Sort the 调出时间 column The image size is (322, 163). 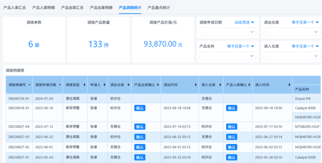(196, 85)
